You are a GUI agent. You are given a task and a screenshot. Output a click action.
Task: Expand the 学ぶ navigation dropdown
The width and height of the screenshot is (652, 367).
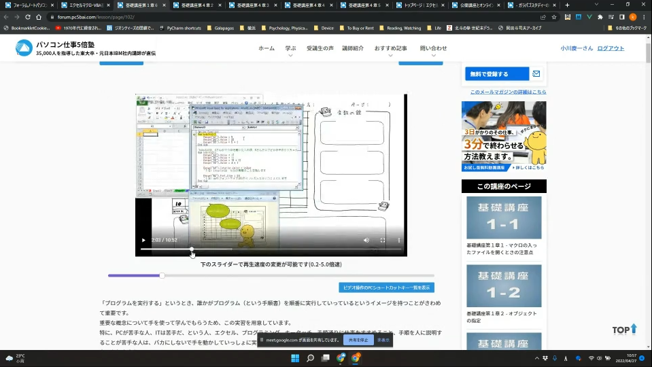pos(290,49)
